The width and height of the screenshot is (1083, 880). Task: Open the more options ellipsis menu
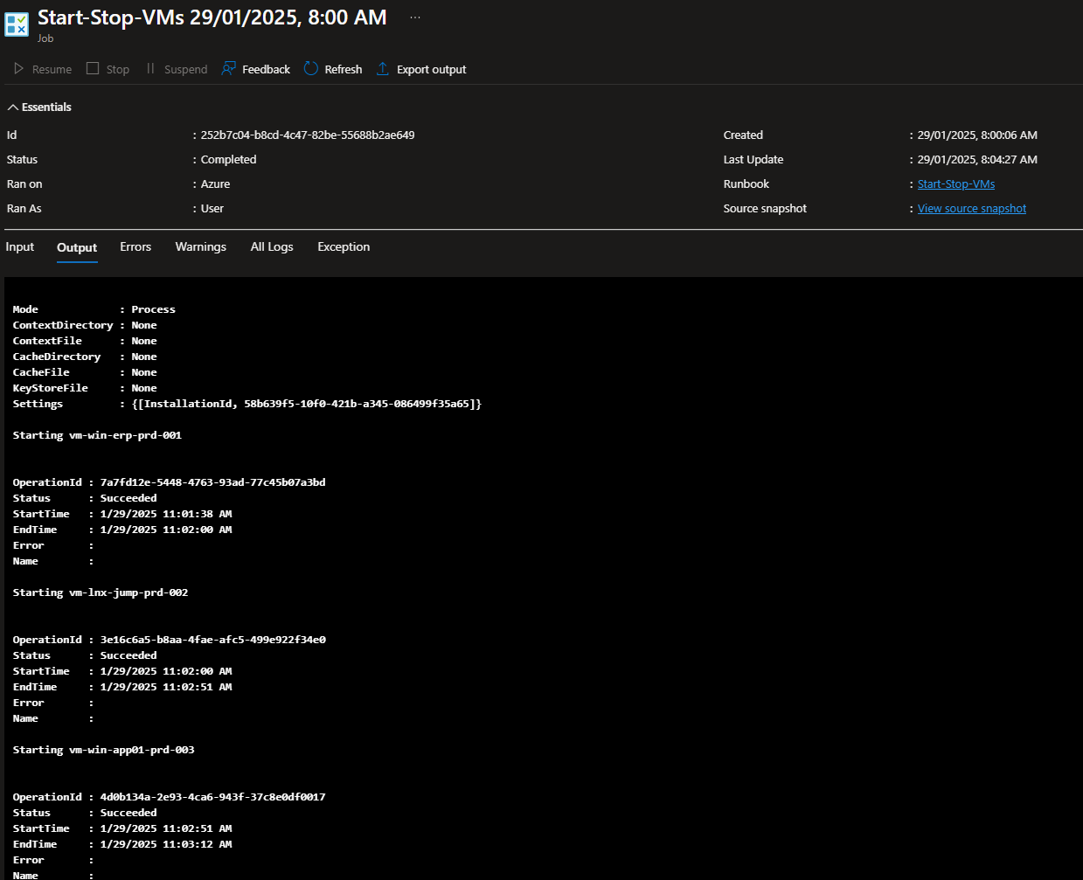coord(415,17)
